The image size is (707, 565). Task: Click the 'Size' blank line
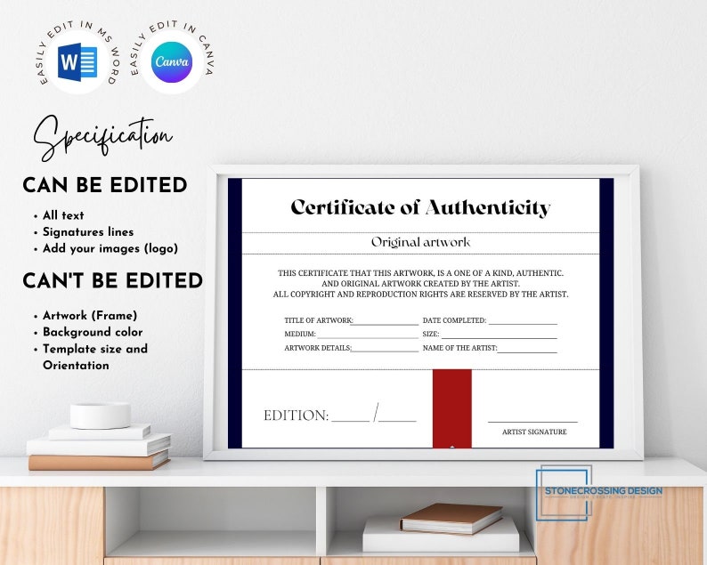pos(500,337)
